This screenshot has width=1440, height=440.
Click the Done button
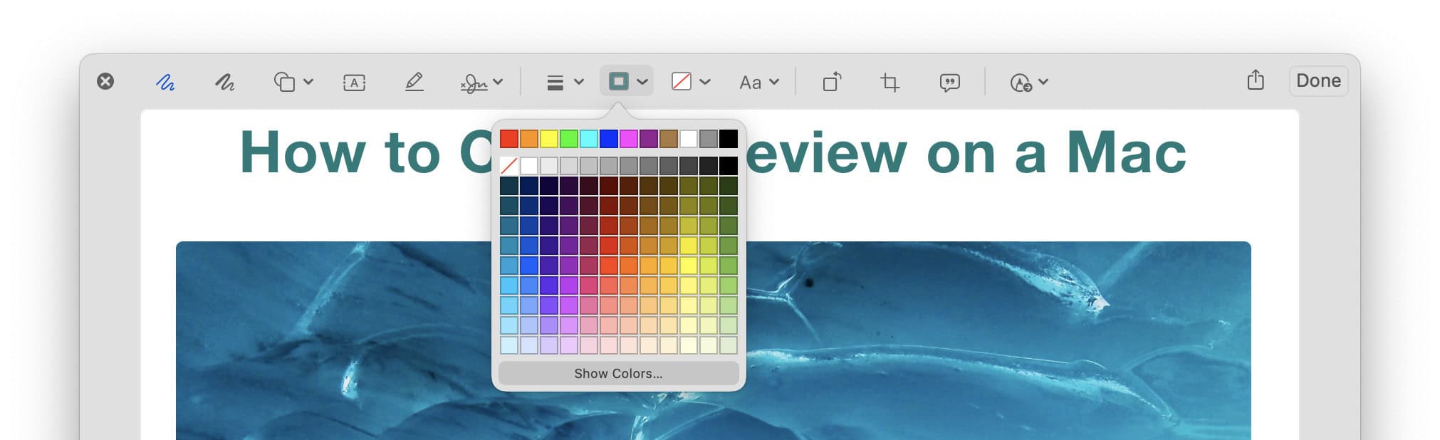click(1318, 81)
